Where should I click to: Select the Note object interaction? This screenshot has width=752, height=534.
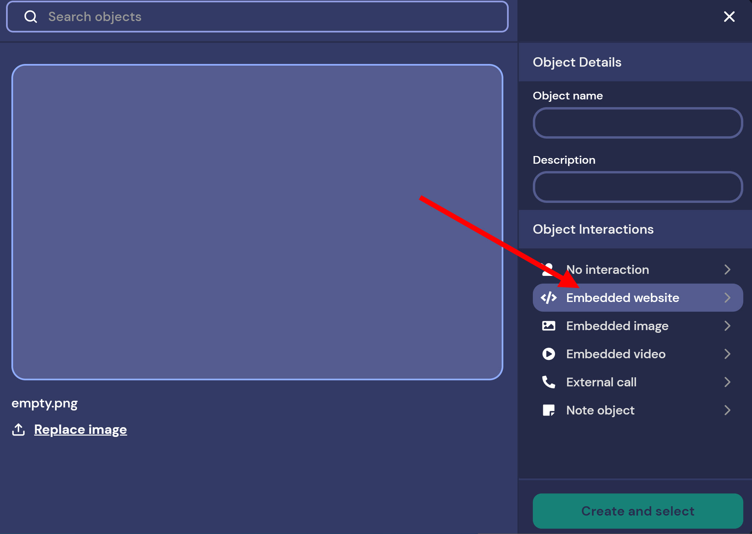(600, 410)
